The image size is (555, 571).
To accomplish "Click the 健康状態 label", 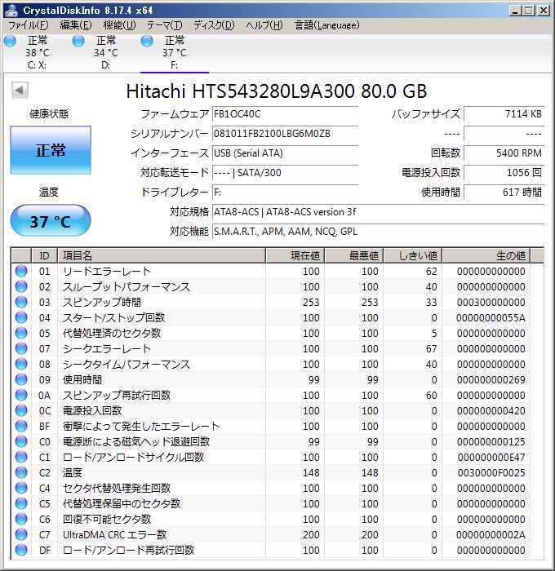I will pyautogui.click(x=49, y=114).
